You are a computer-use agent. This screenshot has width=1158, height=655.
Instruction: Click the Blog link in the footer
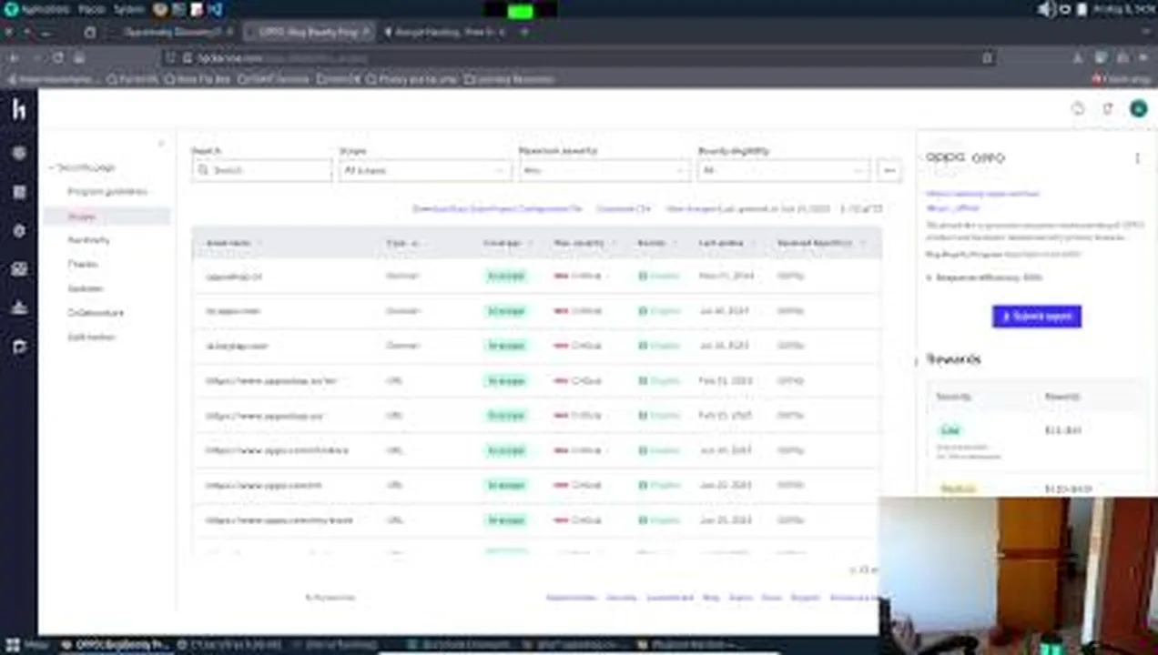[x=711, y=598]
